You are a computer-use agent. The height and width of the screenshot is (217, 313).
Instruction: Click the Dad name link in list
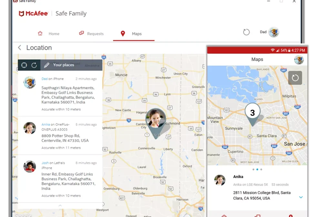45,79
